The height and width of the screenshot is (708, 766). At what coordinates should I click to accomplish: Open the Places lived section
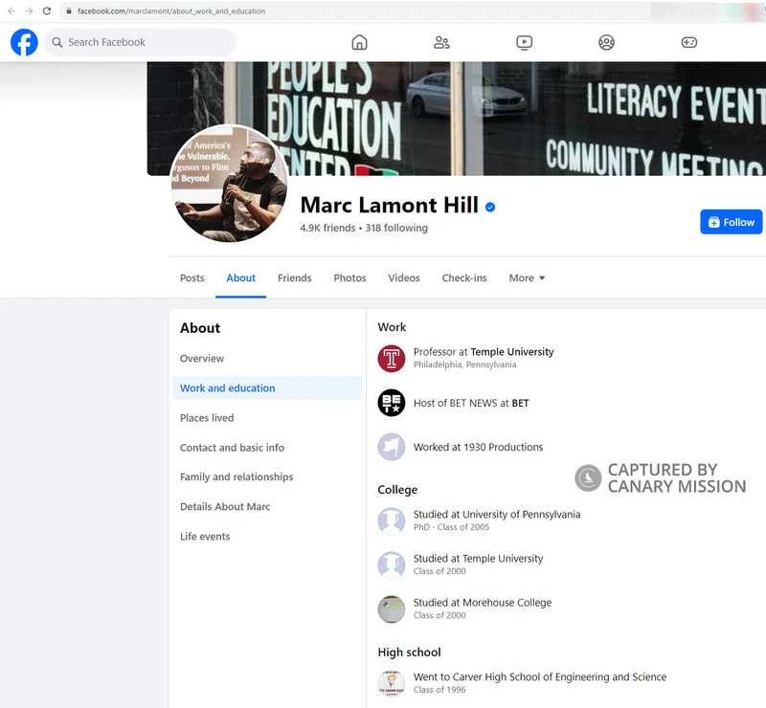click(206, 418)
